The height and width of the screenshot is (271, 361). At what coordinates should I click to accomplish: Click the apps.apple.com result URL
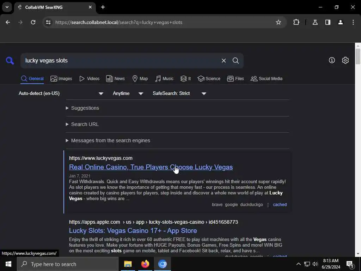pyautogui.click(x=153, y=222)
